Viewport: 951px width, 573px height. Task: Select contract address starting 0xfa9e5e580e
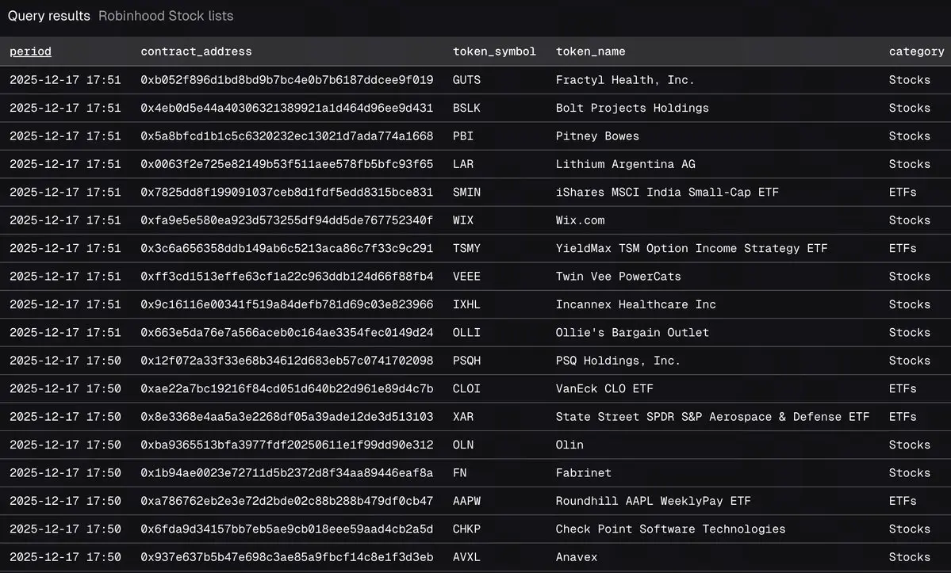[287, 220]
